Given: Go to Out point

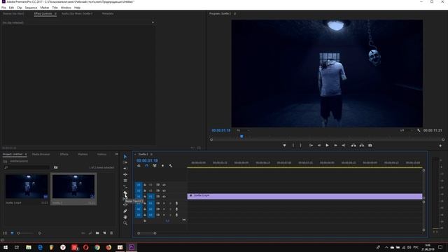Looking at the screenshot, I should pos(344,146).
